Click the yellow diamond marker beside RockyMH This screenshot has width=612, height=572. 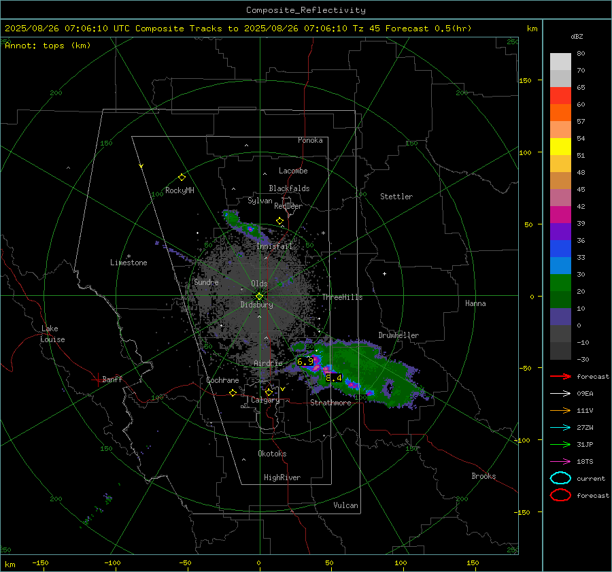(182, 178)
